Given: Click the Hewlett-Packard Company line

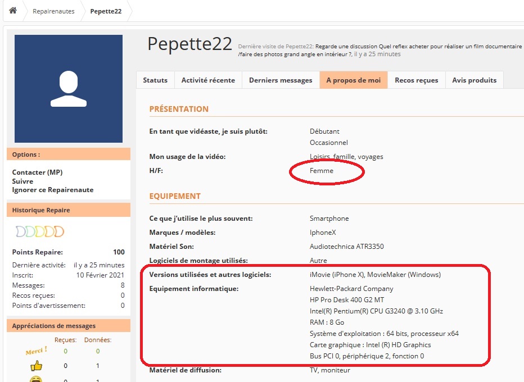Looking at the screenshot, I should point(351,289).
